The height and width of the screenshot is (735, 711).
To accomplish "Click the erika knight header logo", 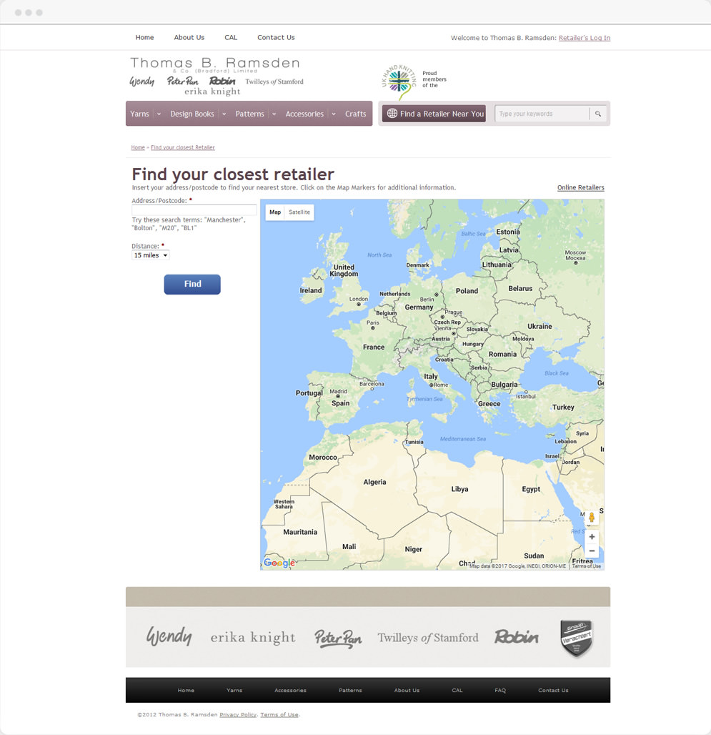I will [212, 92].
